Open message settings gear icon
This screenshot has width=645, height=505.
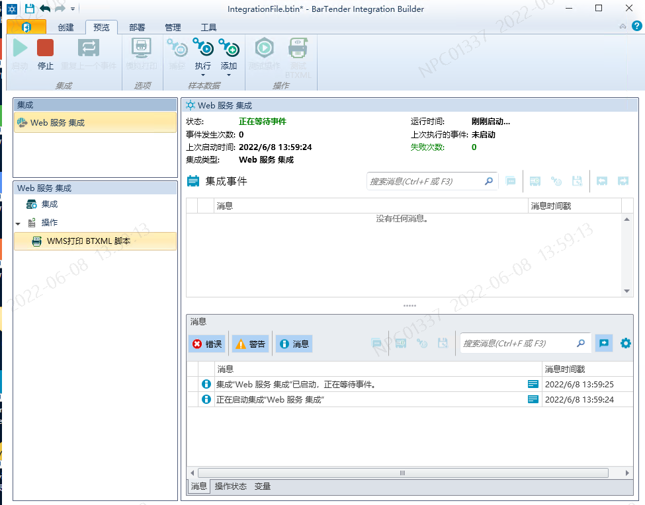625,343
